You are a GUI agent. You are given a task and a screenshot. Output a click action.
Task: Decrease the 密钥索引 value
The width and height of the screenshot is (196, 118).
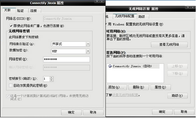(x=51, y=80)
